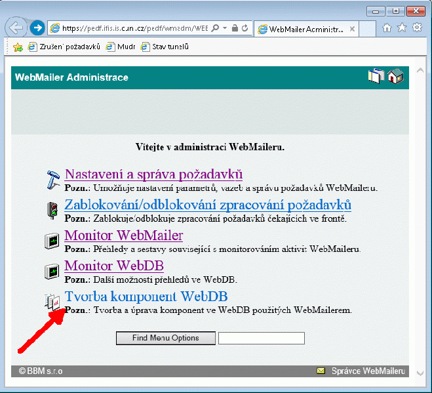Open the Mudr bookmark
Viewport: 432px width, 393px height.
[x=121, y=47]
